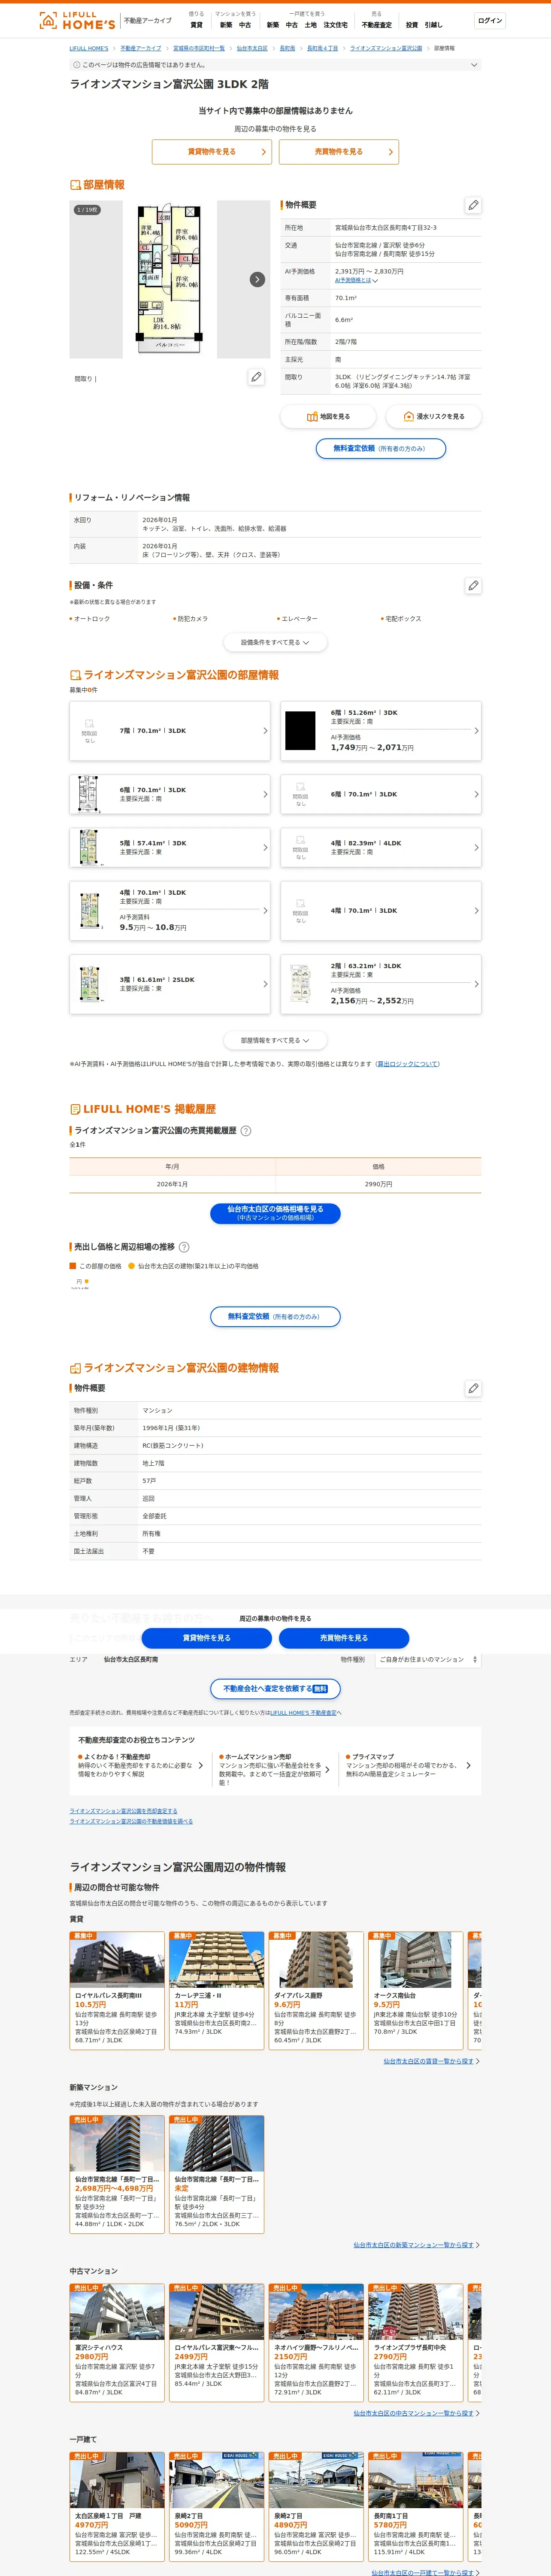Open the 注文住宅 menu item
The image size is (551, 2576).
coord(335,25)
